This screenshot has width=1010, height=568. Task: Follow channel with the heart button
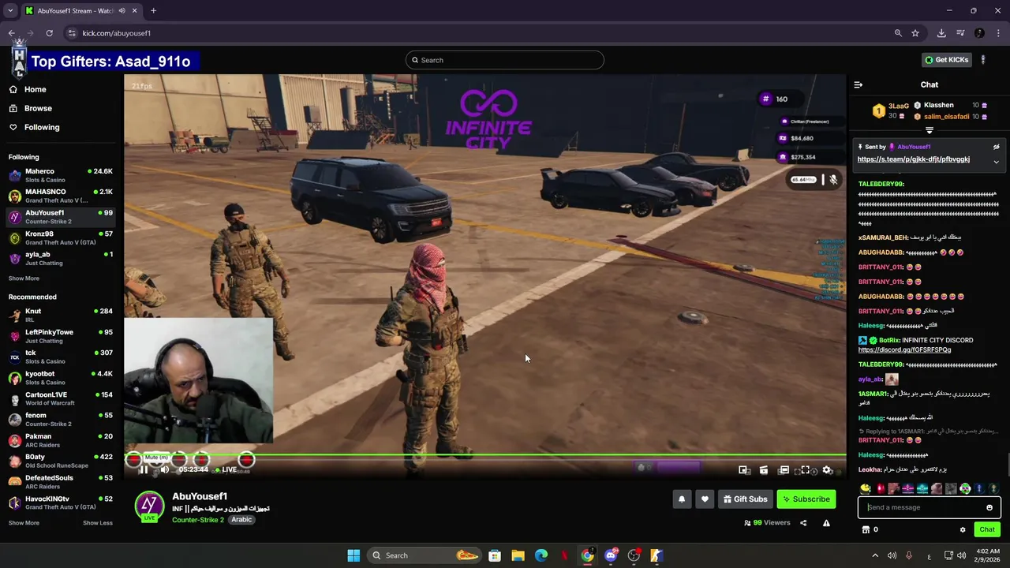[705, 499]
